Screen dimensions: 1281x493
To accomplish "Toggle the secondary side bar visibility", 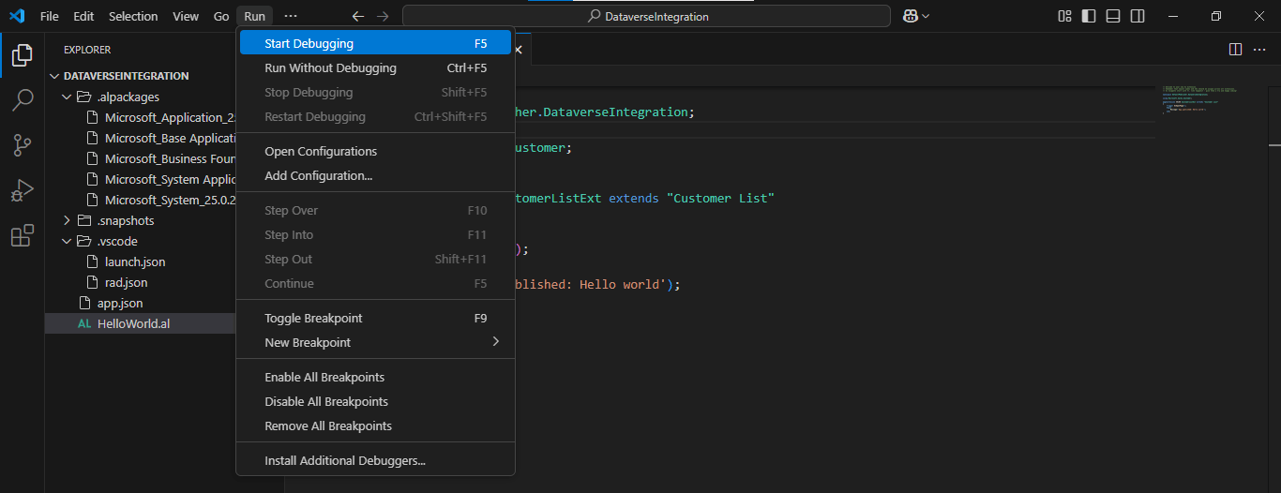I will [x=1138, y=16].
